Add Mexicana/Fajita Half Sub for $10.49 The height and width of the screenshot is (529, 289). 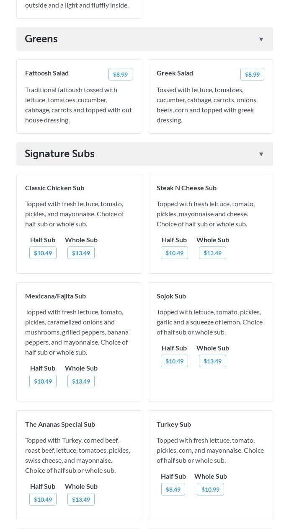point(43,381)
